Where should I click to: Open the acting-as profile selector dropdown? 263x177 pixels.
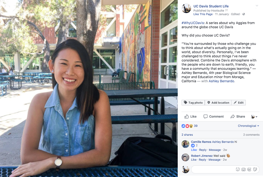(254, 117)
